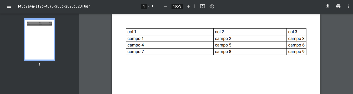The height and width of the screenshot is (94, 353).
Task: Click the 'campo 1' table cell
Action: pyautogui.click(x=170, y=39)
